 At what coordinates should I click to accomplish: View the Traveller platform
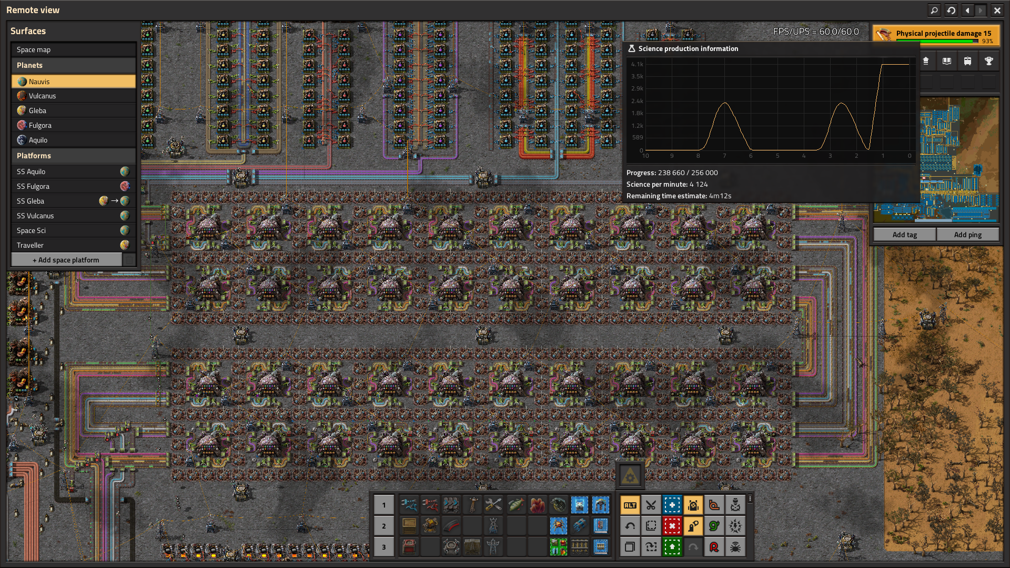[x=74, y=245]
